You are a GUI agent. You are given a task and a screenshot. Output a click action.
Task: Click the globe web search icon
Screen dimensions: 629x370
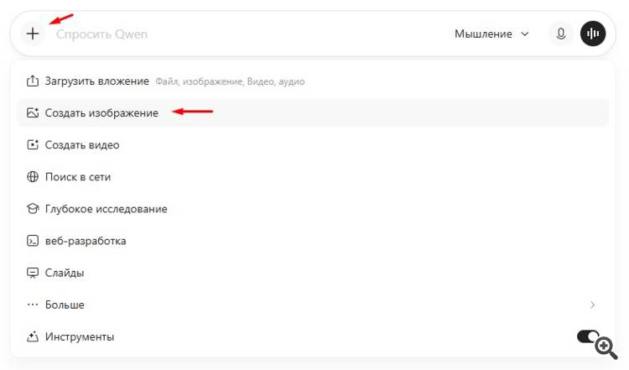33,176
